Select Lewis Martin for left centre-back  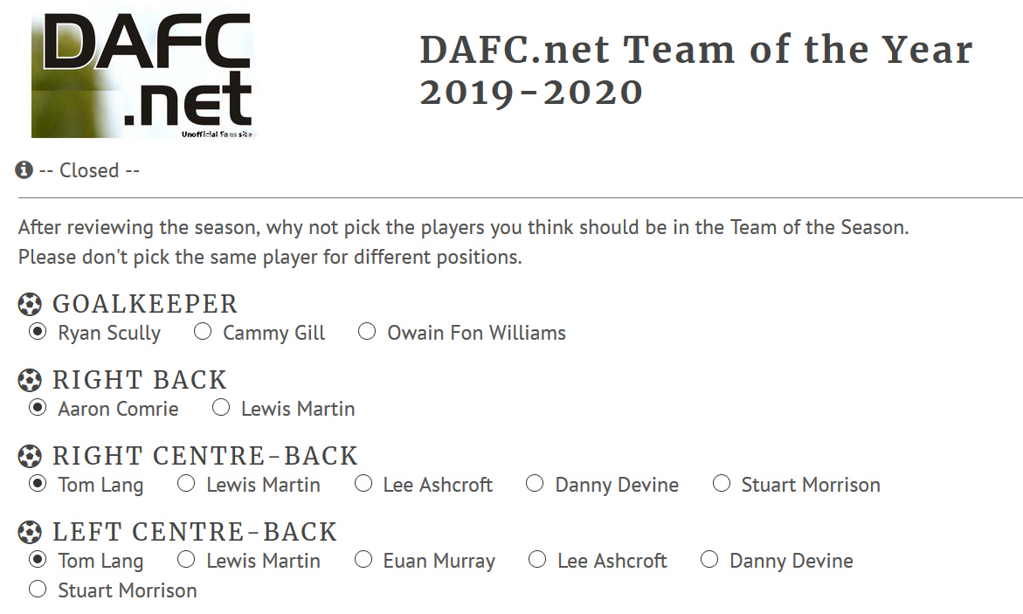coord(186,559)
